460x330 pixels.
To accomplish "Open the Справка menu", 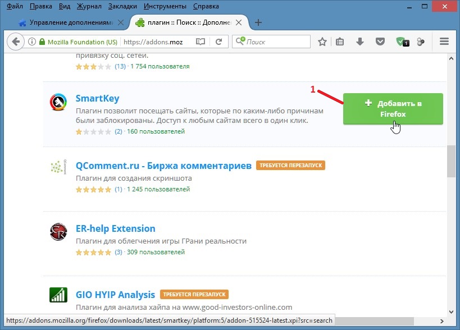I will point(206,6).
